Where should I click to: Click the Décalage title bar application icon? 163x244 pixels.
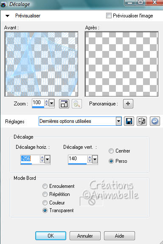pyautogui.click(x=3, y=4)
